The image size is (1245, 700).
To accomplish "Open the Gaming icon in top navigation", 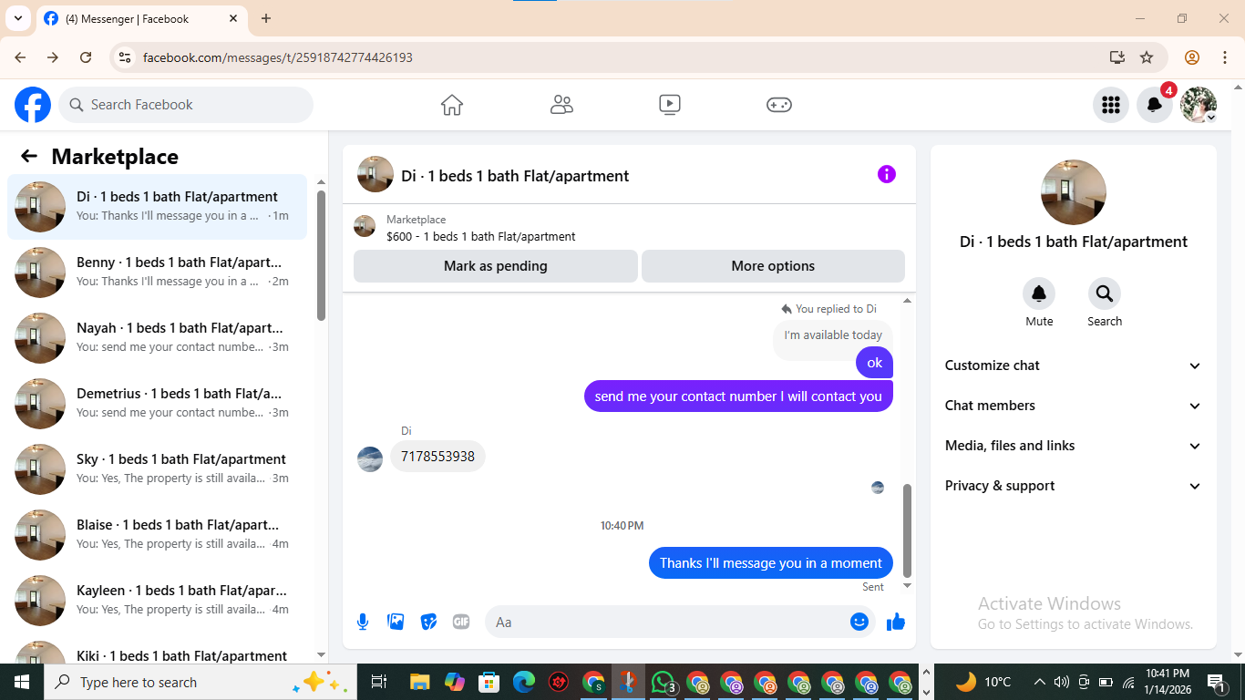I will (x=779, y=105).
